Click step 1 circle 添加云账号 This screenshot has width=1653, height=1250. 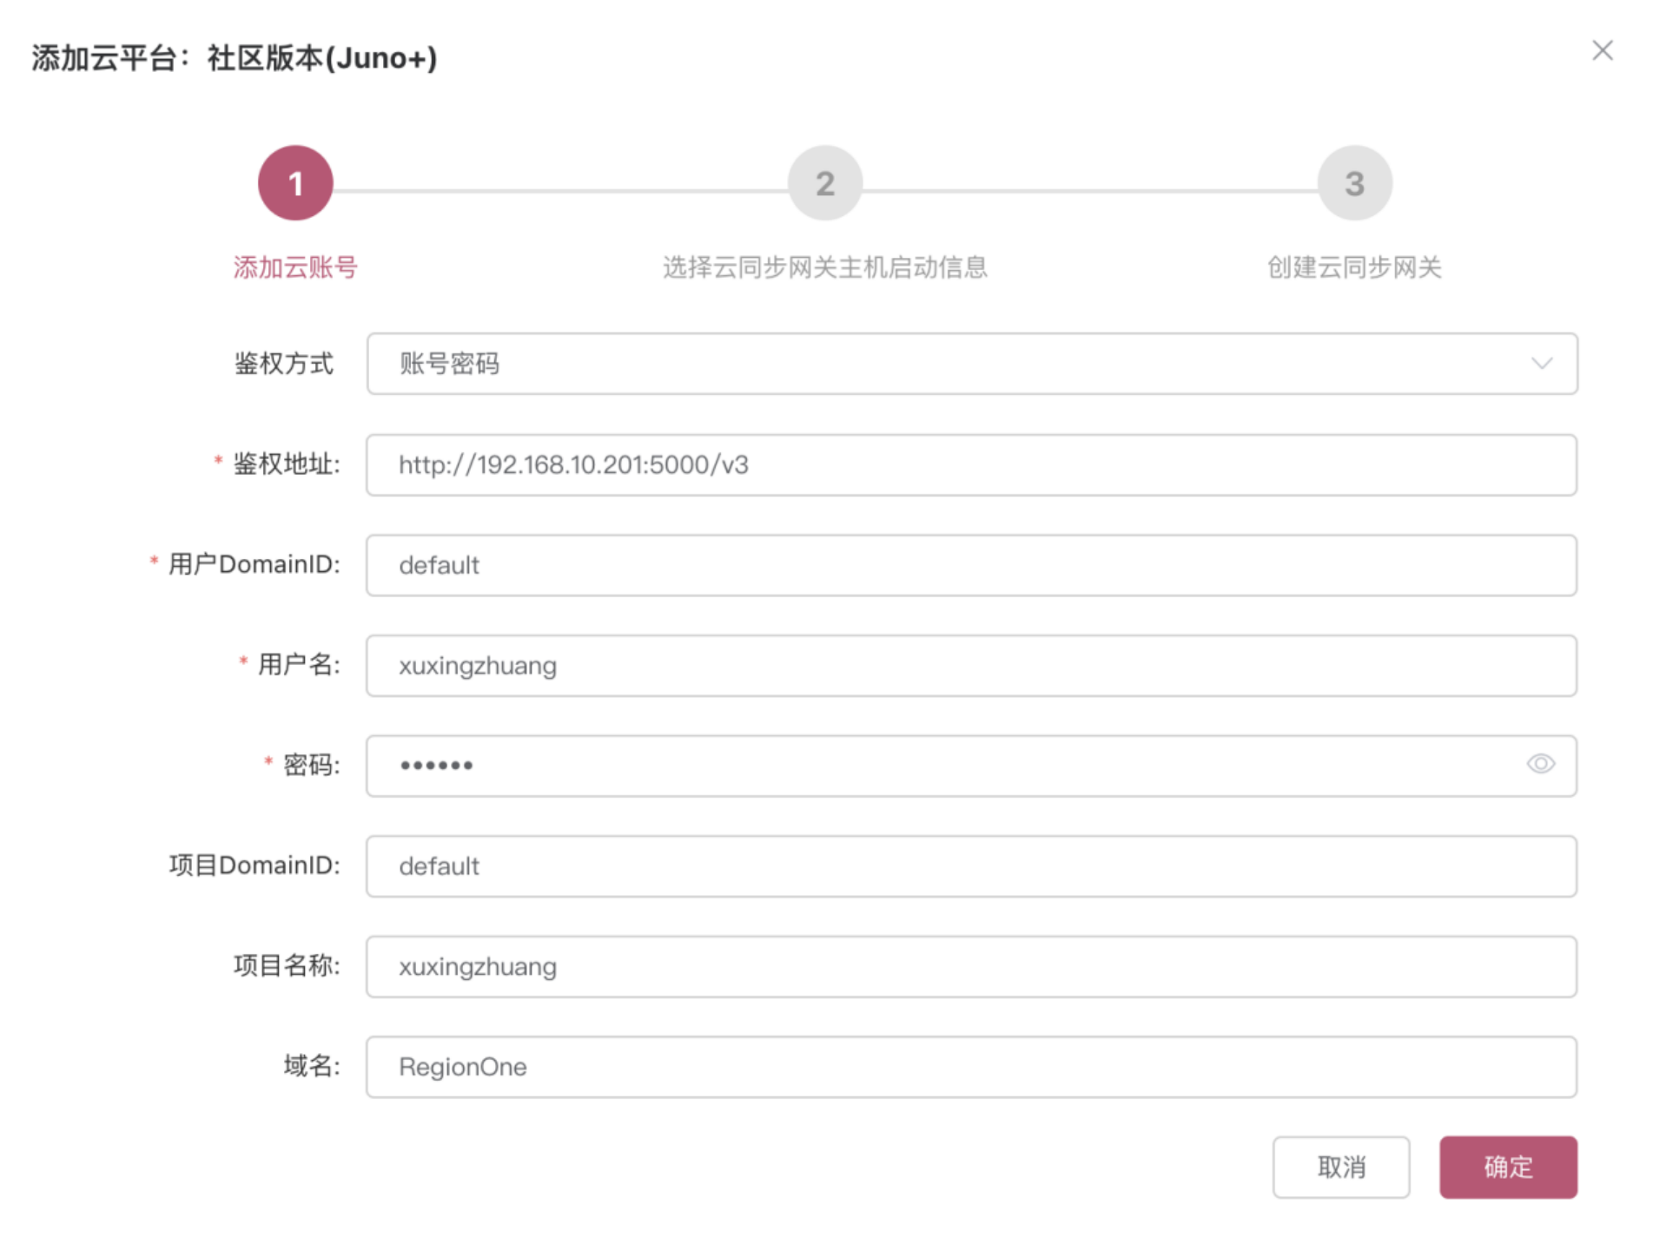295,182
